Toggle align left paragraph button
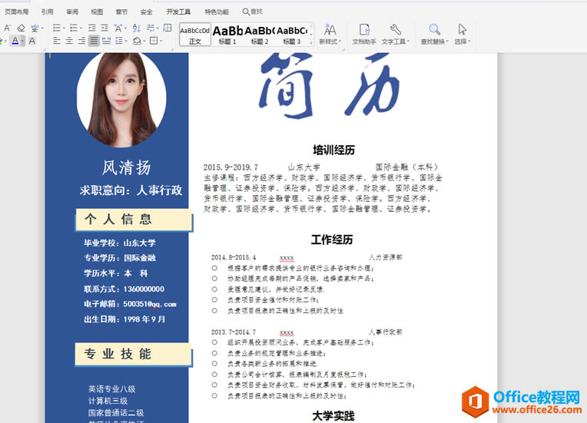 point(57,41)
